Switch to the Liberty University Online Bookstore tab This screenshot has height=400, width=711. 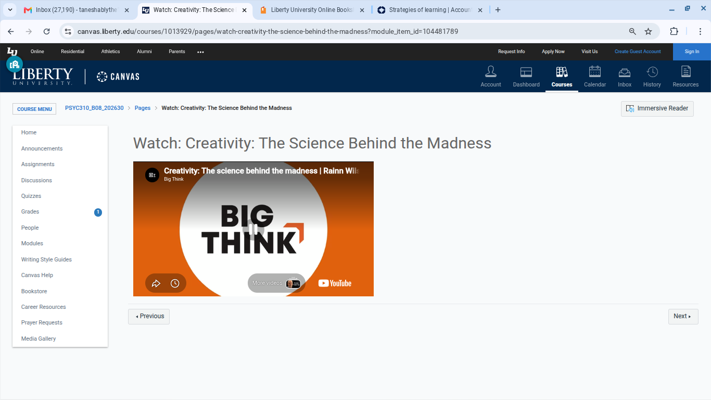312,10
